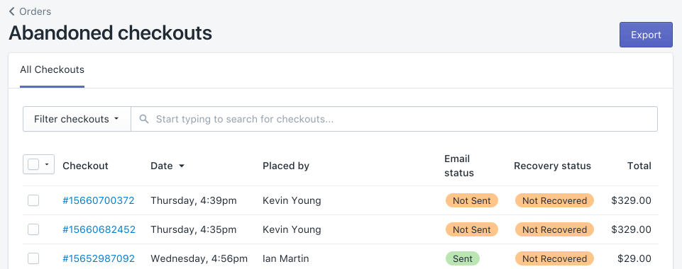Viewport: 682px width, 269px height.
Task: Select the checkbox for checkout #15660682452
Action: [33, 229]
